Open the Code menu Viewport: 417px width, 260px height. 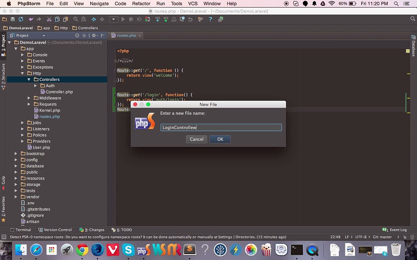(x=120, y=4)
